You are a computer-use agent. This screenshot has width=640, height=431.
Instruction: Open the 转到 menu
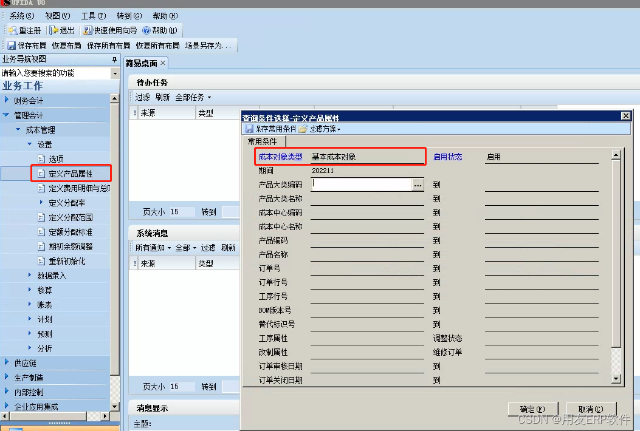click(x=129, y=16)
